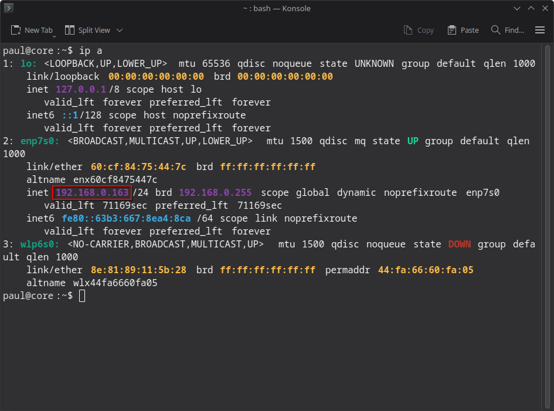Click the terminal cursor at the prompt
The image size is (554, 411).
coord(82,296)
